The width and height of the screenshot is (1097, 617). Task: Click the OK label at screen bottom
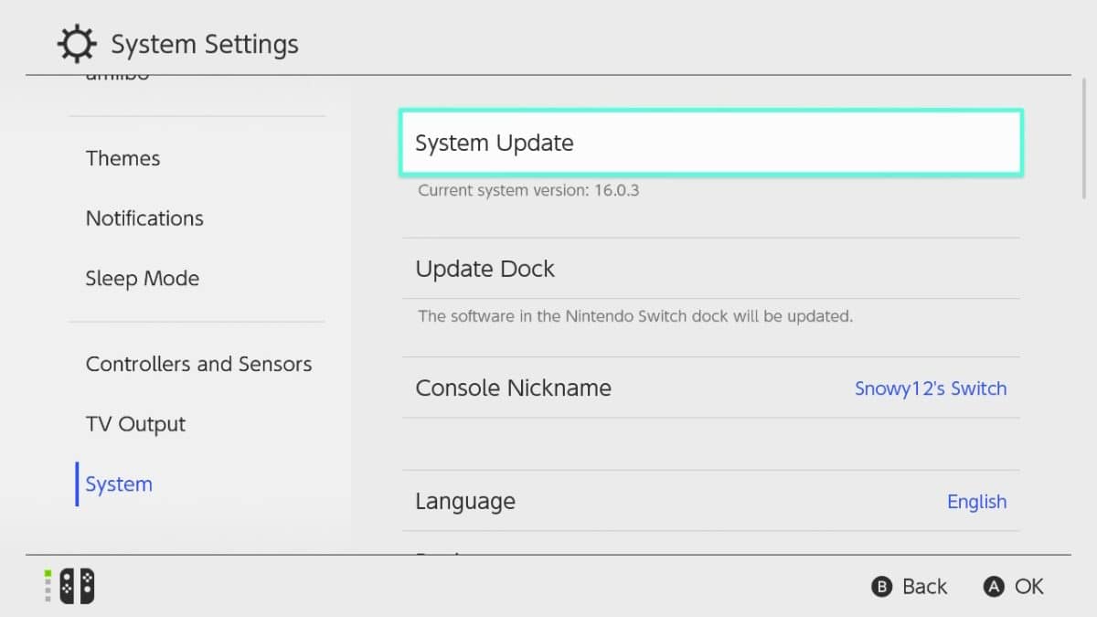(x=1028, y=586)
